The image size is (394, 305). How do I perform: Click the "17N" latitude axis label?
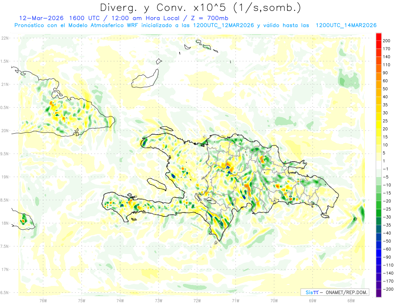click(5, 269)
